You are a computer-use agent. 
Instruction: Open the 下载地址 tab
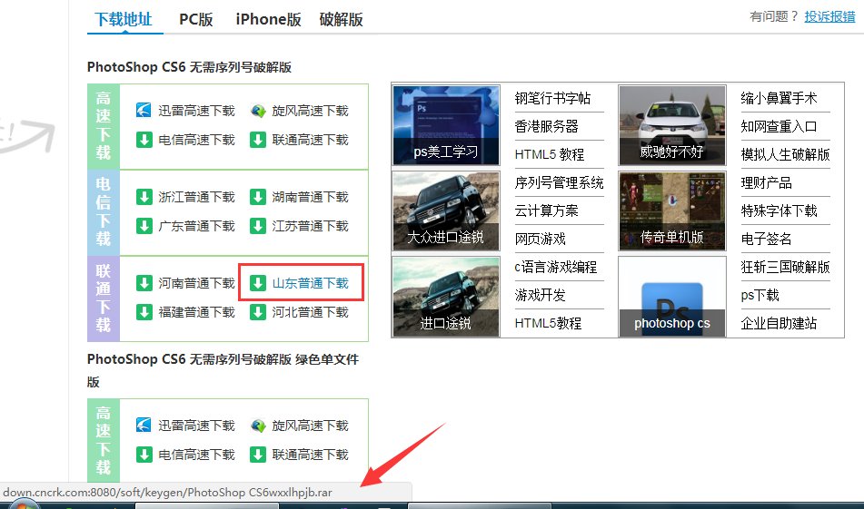click(x=124, y=19)
